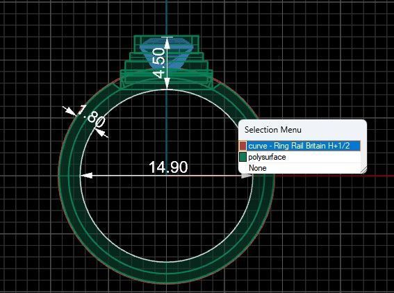Click the 14.90 inner diameter dimension text

click(x=168, y=167)
